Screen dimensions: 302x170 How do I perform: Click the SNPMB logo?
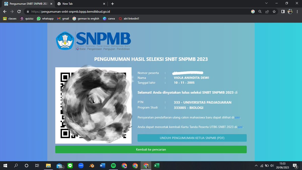click(93, 41)
